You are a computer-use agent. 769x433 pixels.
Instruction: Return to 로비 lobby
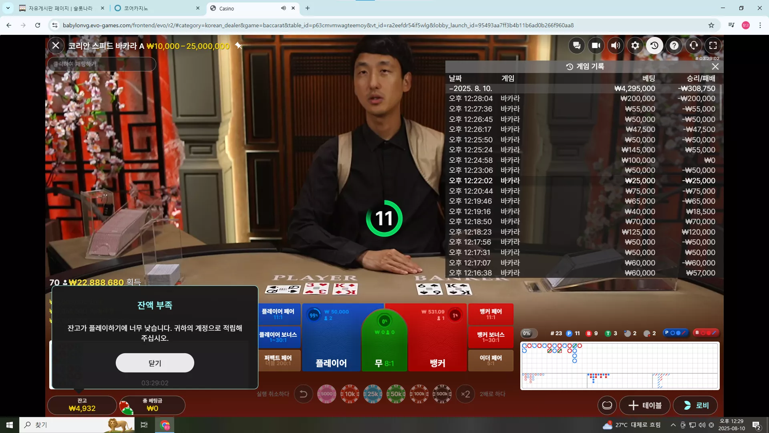[x=695, y=405]
